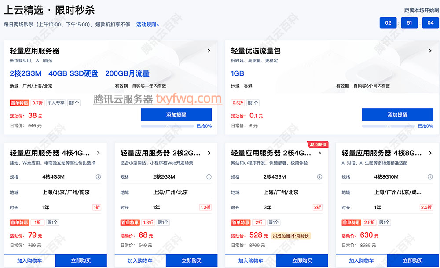Click the 香港 region text
Screen dimensions: 440x268
pyautogui.click(x=248, y=86)
